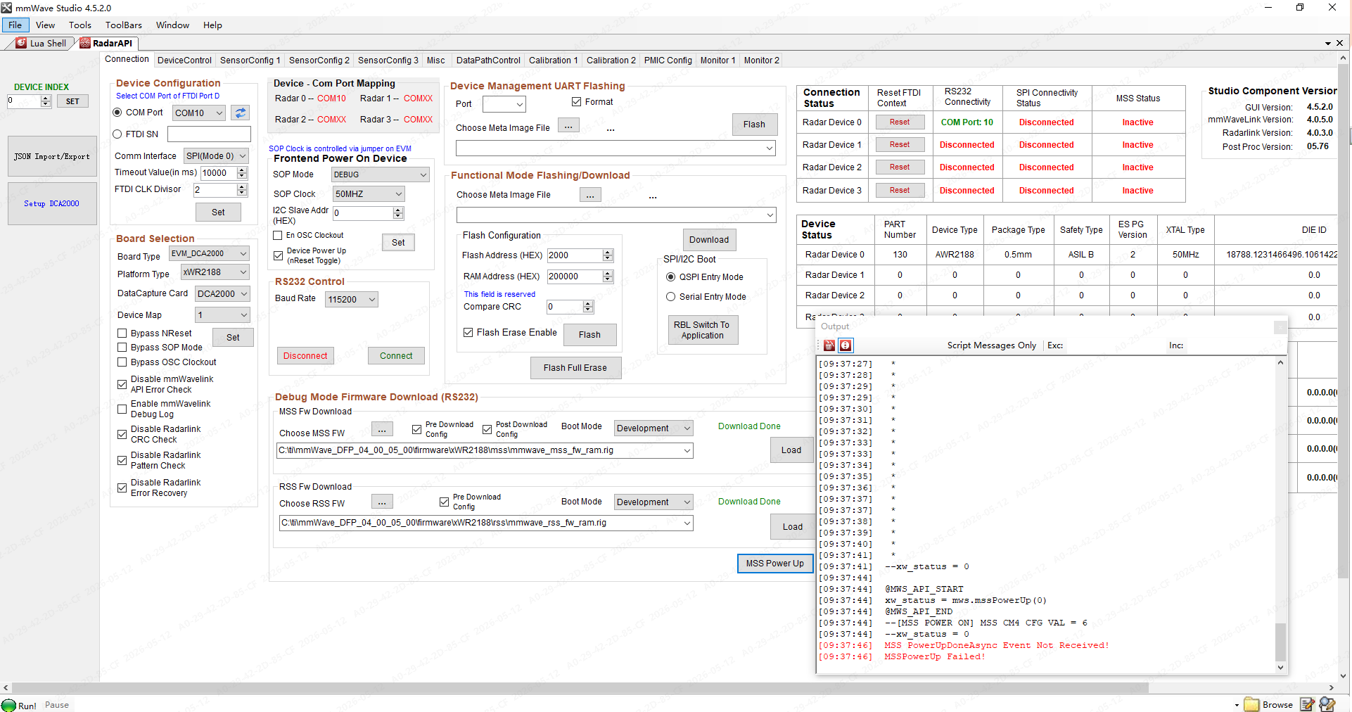
Task: Click Flash Full Erase button
Action: pos(575,368)
